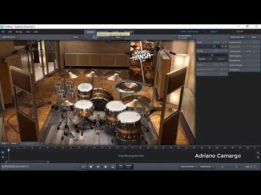The image size is (261, 195).
Task: Choose the cut tool in timeline
Action: (3, 157)
